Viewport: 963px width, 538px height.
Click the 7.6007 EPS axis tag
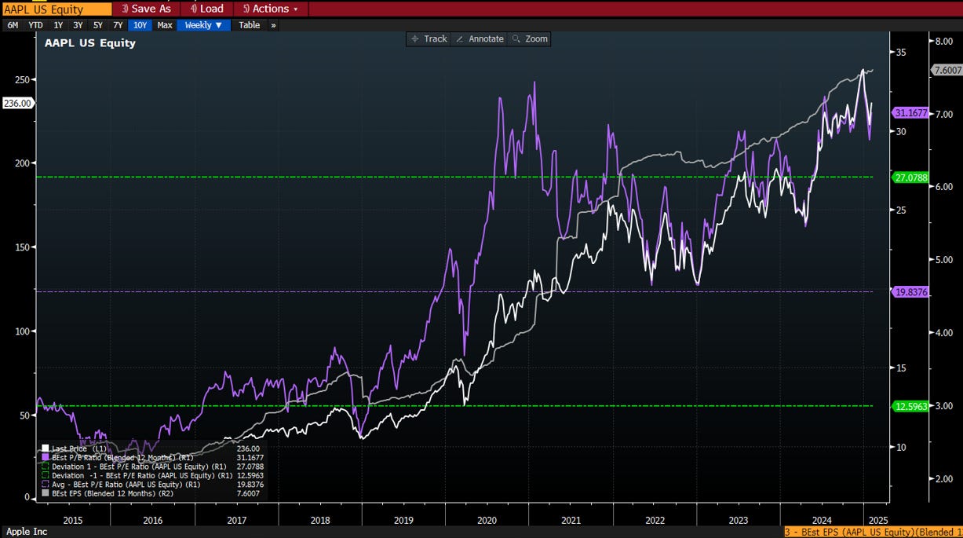tap(947, 70)
